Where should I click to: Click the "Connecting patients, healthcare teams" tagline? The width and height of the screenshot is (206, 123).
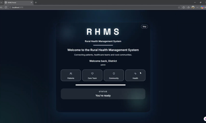103,55
